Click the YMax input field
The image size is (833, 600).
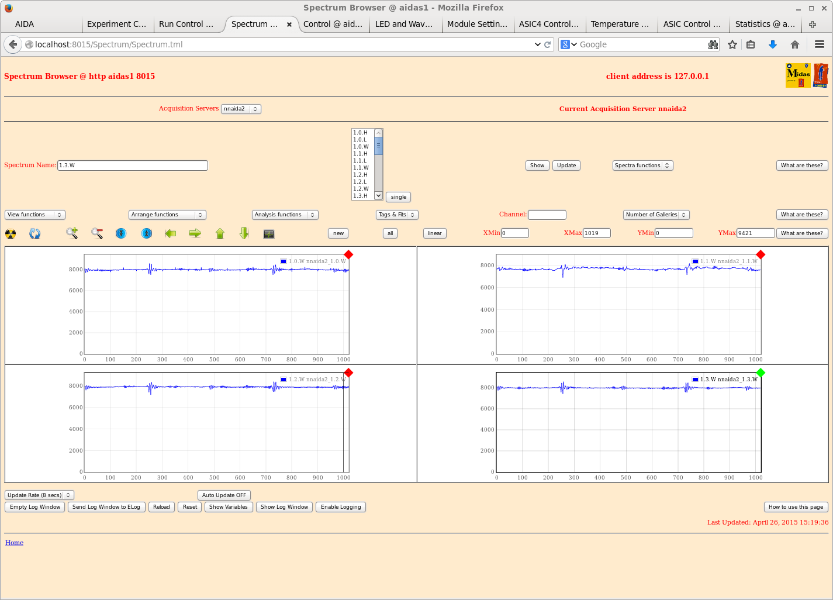(x=755, y=233)
